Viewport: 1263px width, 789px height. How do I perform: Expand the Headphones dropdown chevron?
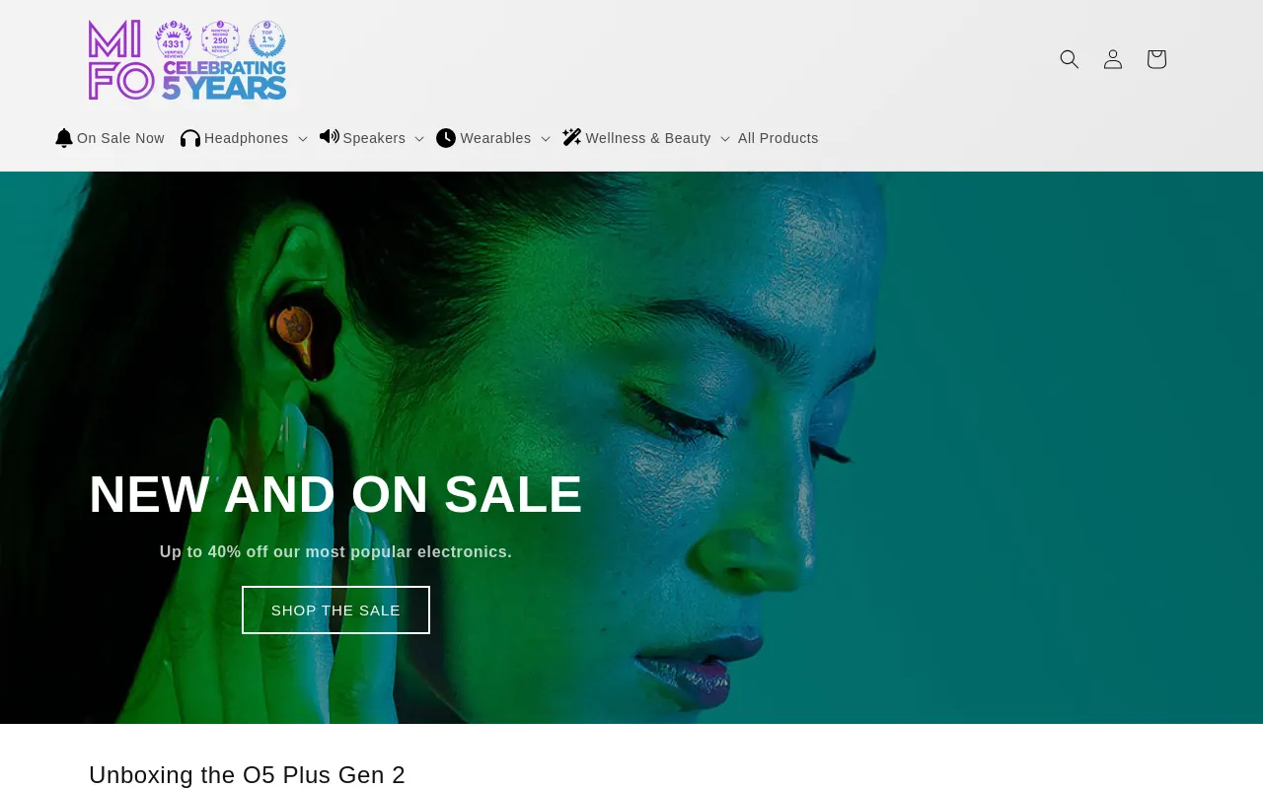(x=303, y=139)
